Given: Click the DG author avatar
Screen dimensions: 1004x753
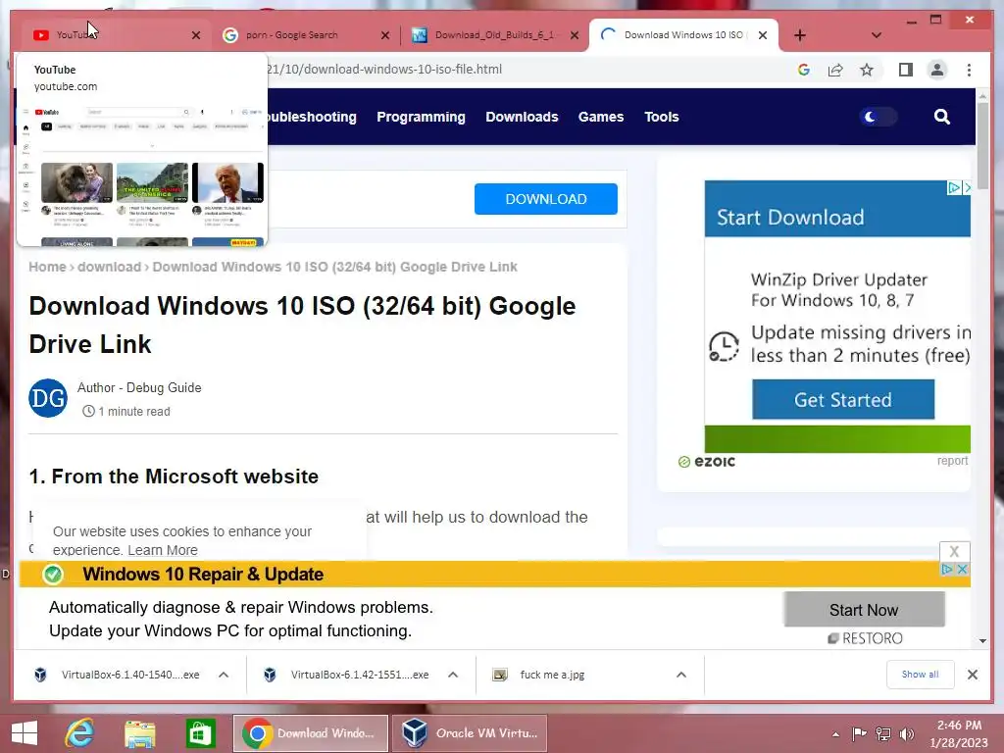Looking at the screenshot, I should [x=48, y=398].
